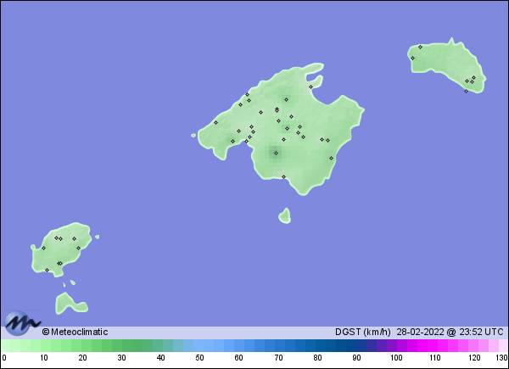The image size is (509, 369).
Task: Click the scale value 0
Action: coord(4,358)
